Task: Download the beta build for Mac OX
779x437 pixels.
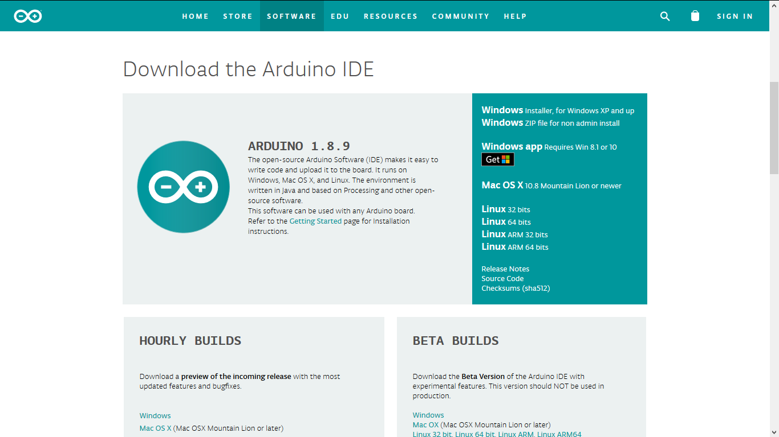Action: pyautogui.click(x=425, y=424)
